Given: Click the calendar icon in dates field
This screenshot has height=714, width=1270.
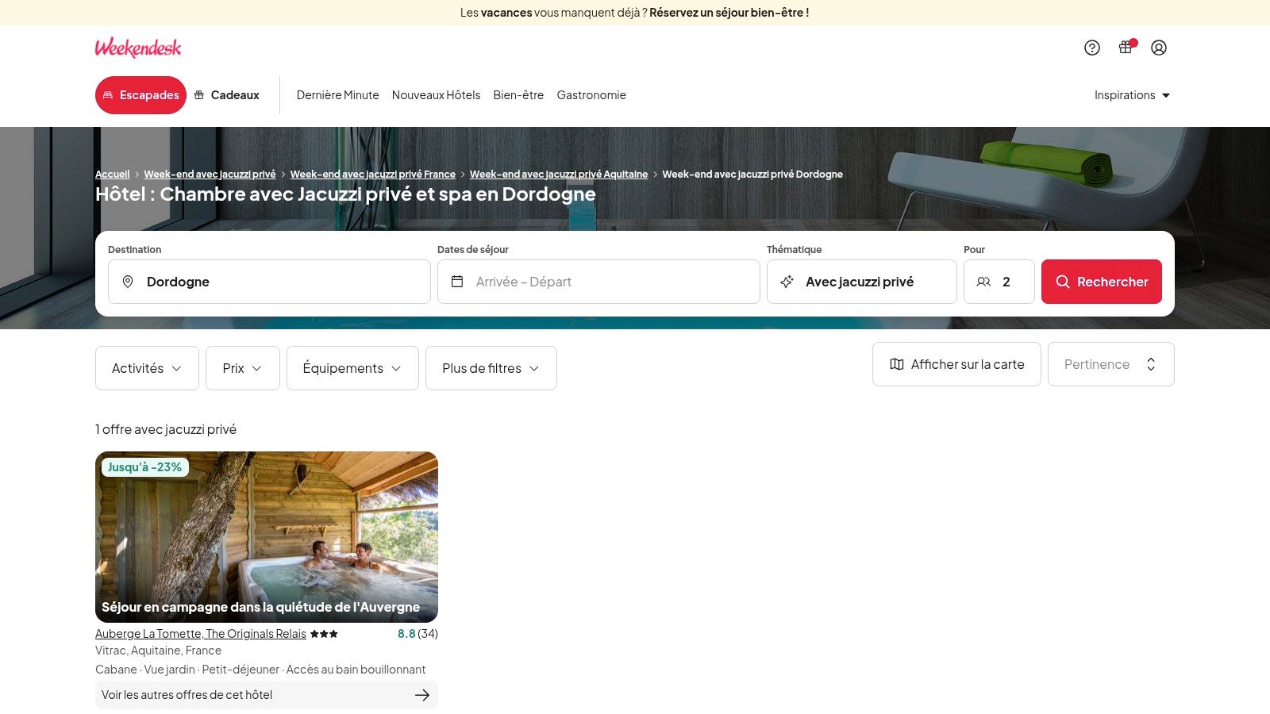Looking at the screenshot, I should point(457,282).
